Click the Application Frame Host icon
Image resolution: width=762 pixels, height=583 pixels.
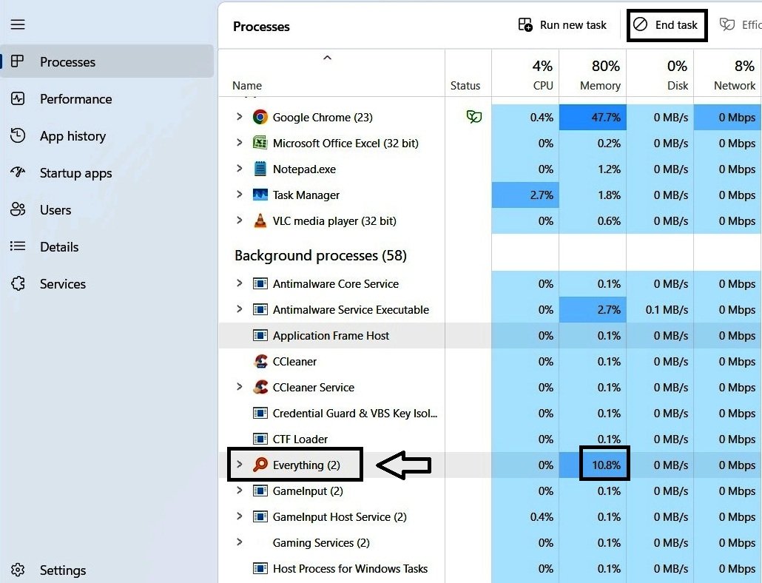click(x=260, y=335)
